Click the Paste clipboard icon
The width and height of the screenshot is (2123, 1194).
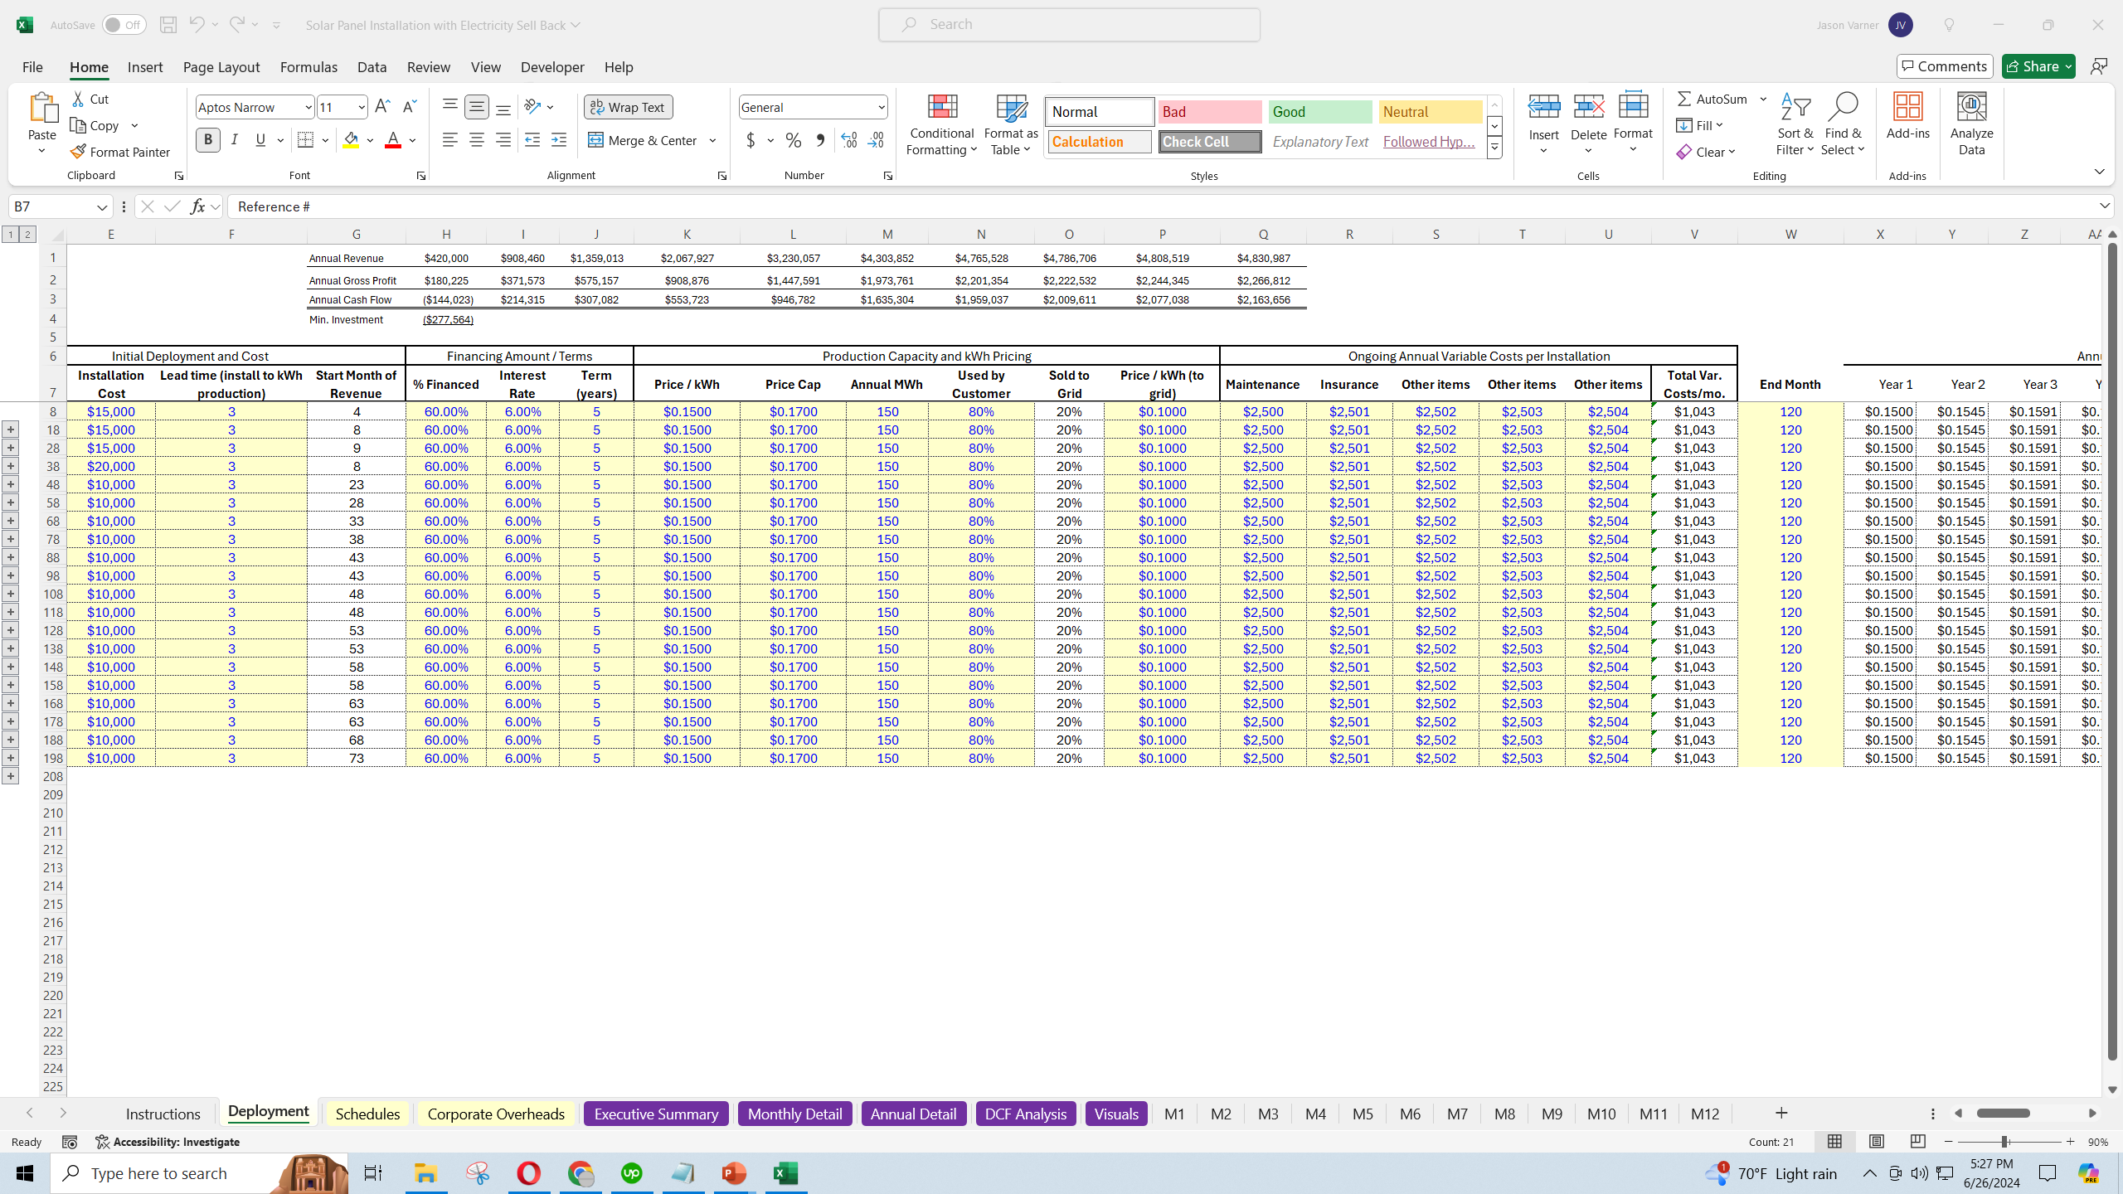click(42, 109)
